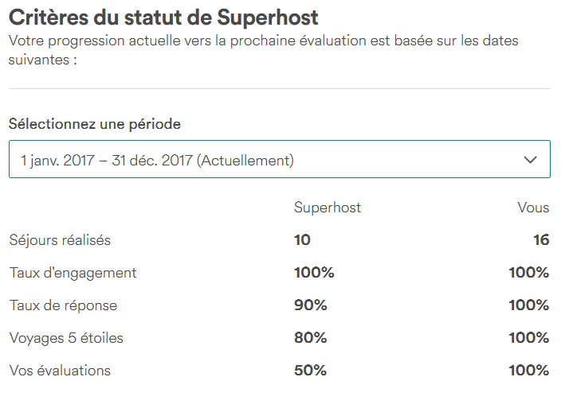Click the 'Sélectionnez une période' label

[95, 124]
